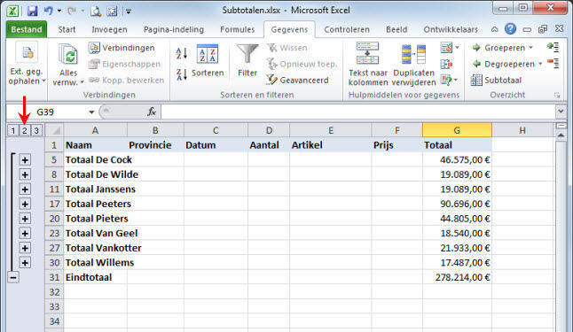Open the Name Box dropdown arrow
573x332 pixels.
[91, 112]
